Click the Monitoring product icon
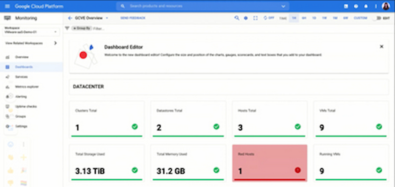The height and width of the screenshot is (187, 395). [8, 18]
